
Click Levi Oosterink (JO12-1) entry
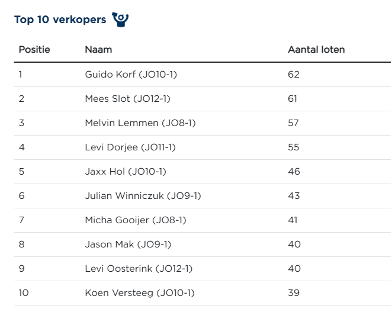(139, 269)
